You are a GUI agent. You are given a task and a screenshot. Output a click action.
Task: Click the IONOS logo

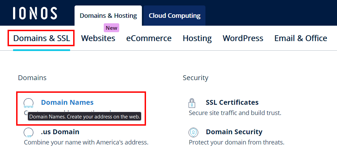[x=35, y=13]
